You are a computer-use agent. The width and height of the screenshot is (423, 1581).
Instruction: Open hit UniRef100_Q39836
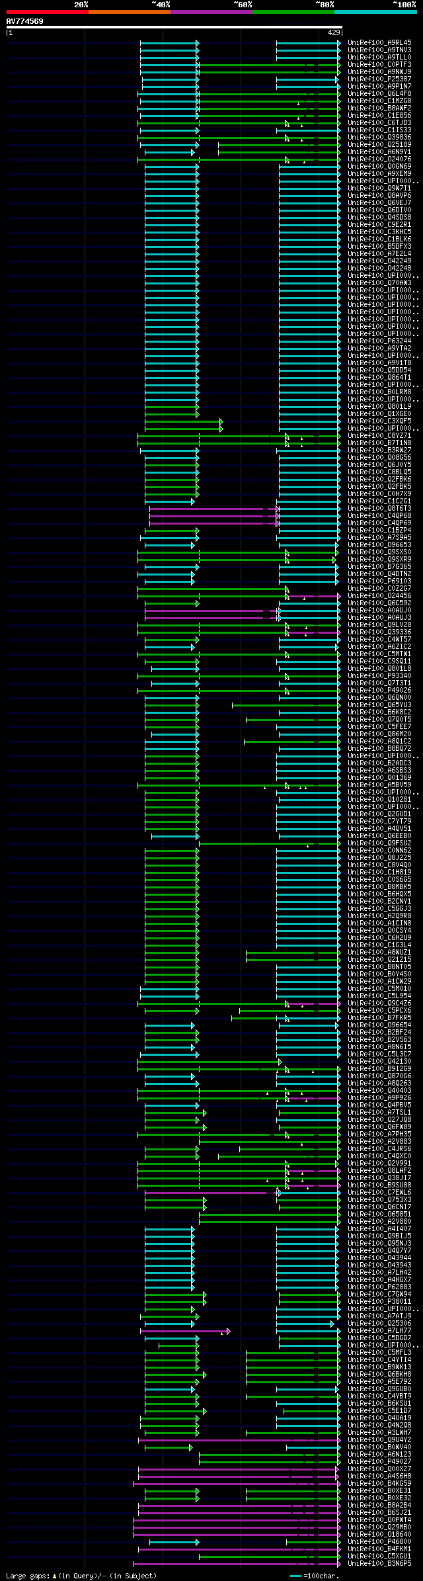tap(379, 138)
